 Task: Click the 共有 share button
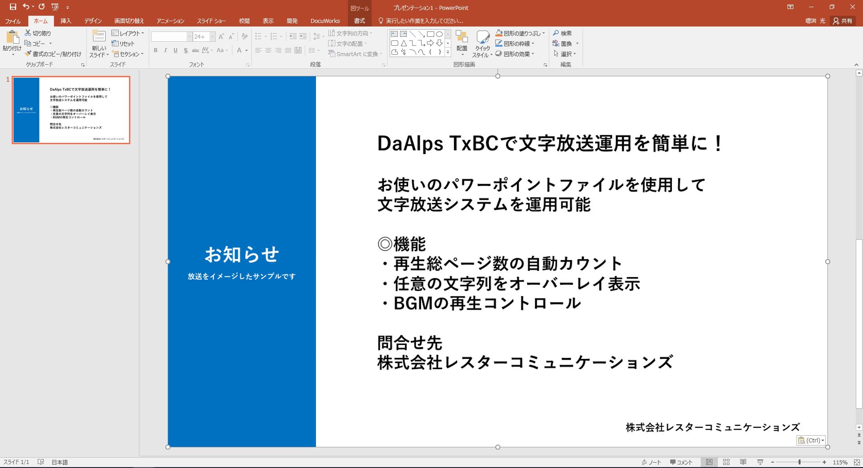(843, 21)
